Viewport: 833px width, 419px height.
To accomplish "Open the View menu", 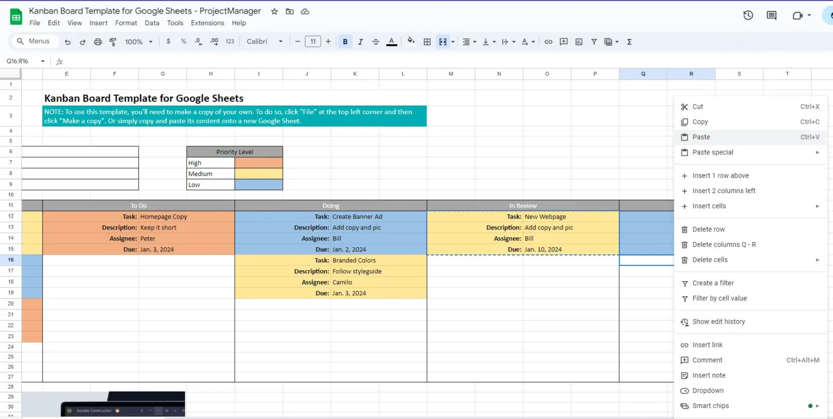I will [x=74, y=23].
